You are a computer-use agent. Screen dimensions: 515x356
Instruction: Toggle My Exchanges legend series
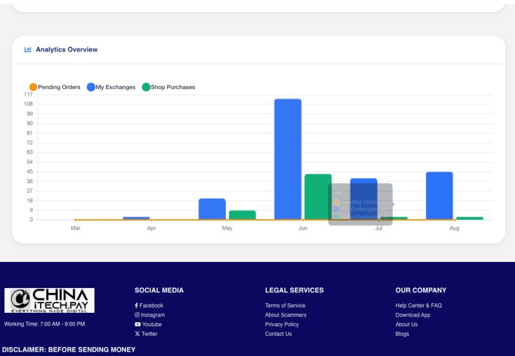[111, 87]
